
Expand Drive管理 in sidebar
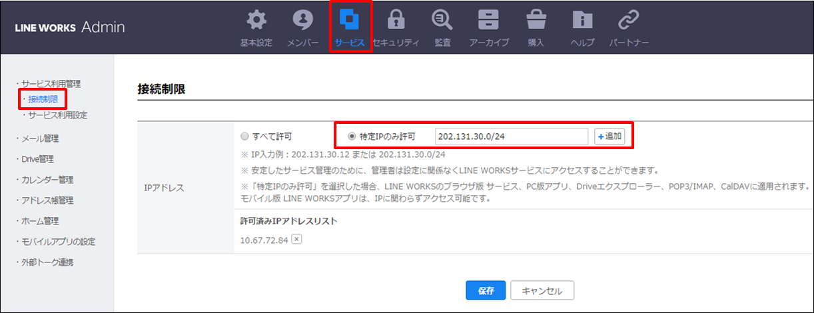[37, 159]
